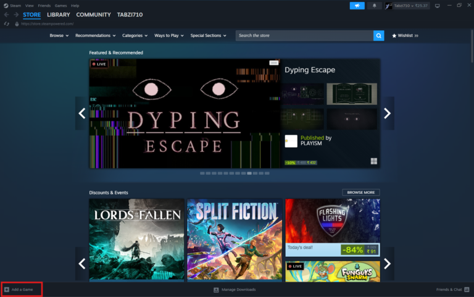Image resolution: width=474 pixels, height=297 pixels.
Task: Click the back navigation arrow
Action: click(x=6, y=15)
